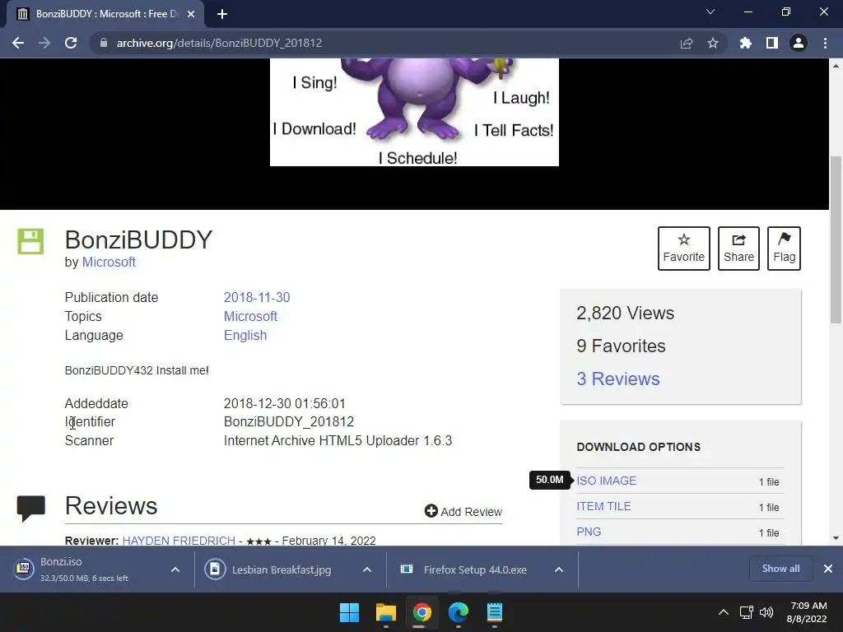The image size is (843, 632).
Task: Open the tab search chevron
Action: click(710, 12)
